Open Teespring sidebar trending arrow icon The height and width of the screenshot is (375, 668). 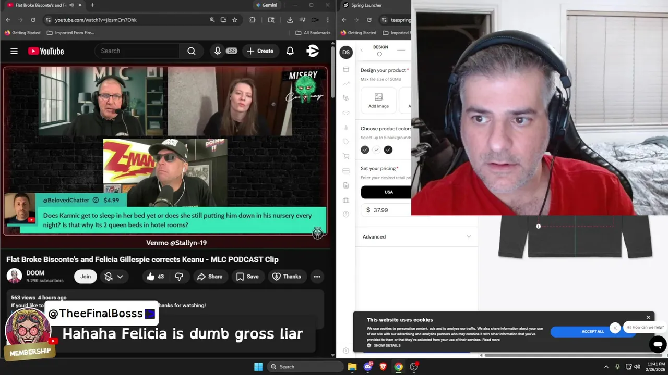(345, 83)
